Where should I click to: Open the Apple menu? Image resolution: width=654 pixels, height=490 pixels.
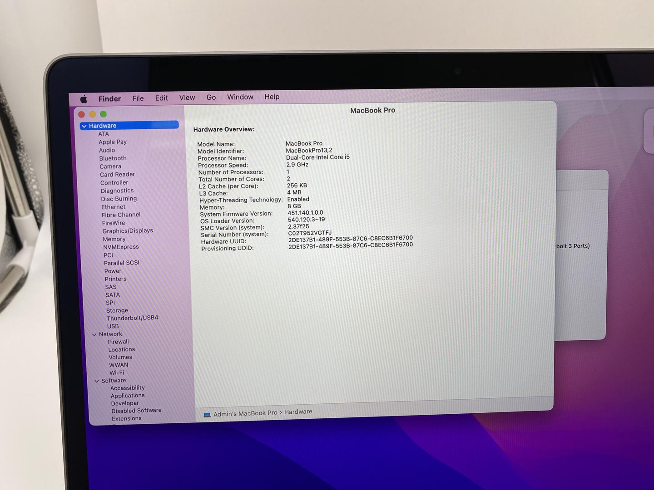pos(84,99)
